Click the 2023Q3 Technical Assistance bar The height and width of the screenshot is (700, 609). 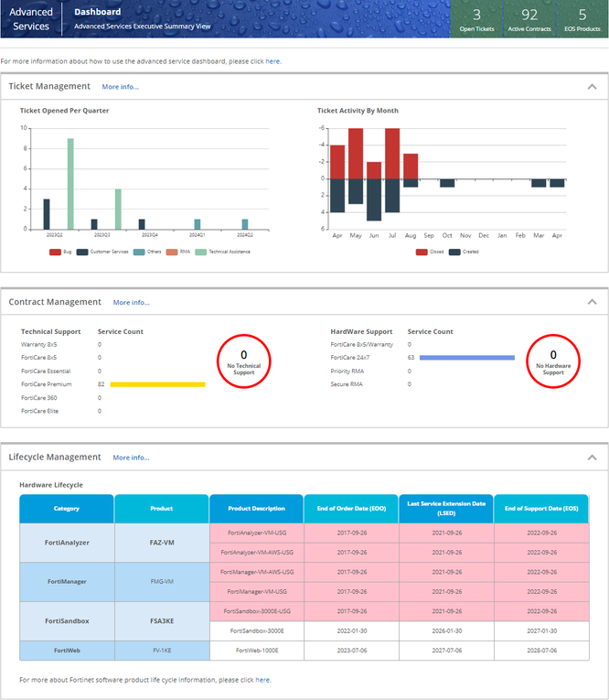click(x=118, y=210)
